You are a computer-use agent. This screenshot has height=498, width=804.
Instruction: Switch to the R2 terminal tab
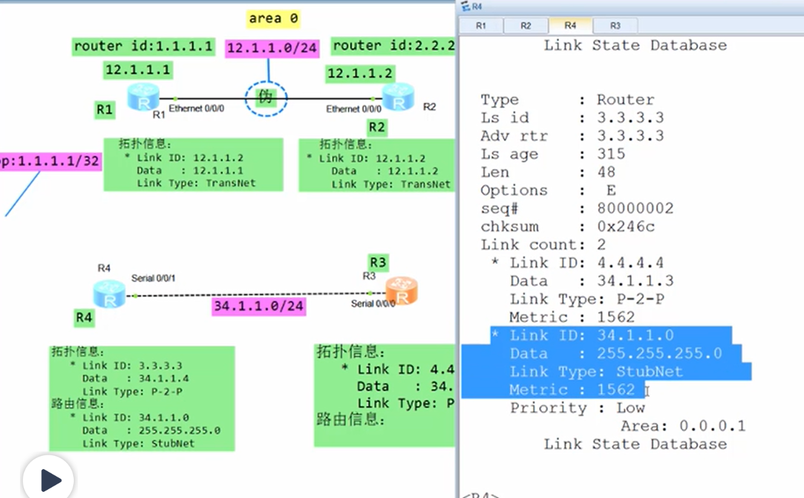pyautogui.click(x=526, y=25)
